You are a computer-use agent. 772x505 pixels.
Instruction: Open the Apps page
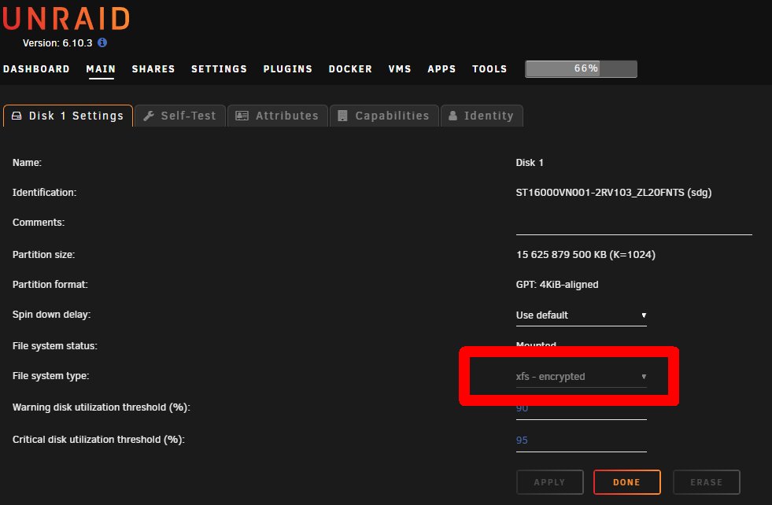pyautogui.click(x=441, y=69)
